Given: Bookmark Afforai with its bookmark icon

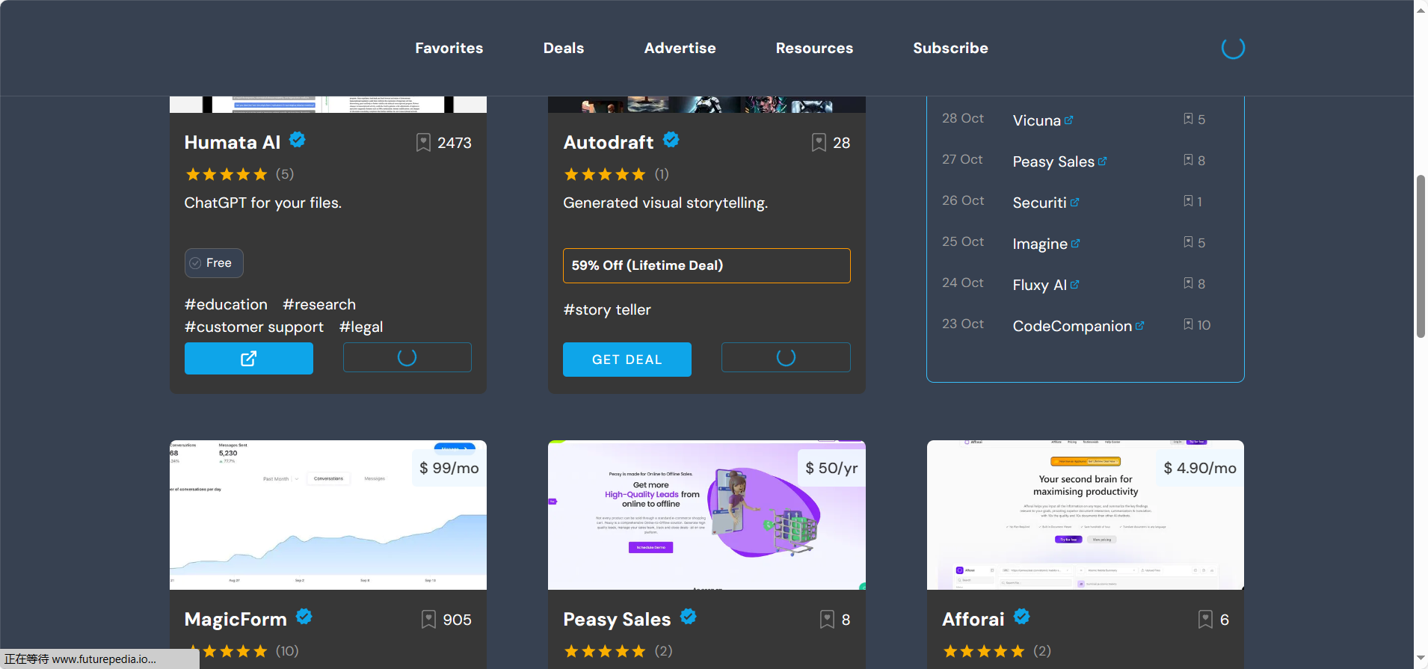Looking at the screenshot, I should pos(1205,620).
